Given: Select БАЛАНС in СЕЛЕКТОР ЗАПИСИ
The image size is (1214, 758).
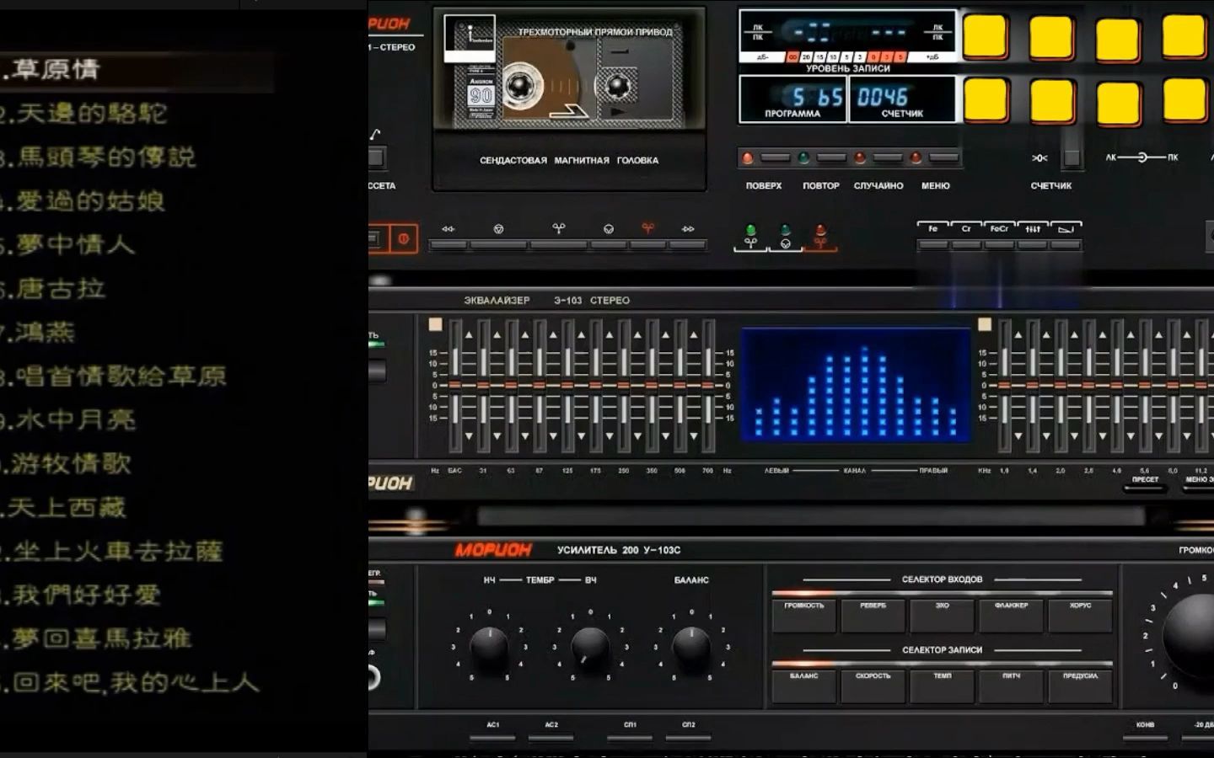Looking at the screenshot, I should 804,686.
